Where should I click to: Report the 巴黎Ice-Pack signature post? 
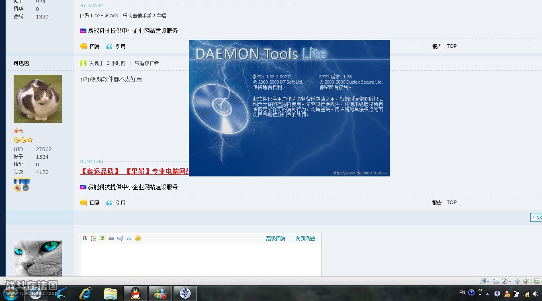[x=437, y=46]
